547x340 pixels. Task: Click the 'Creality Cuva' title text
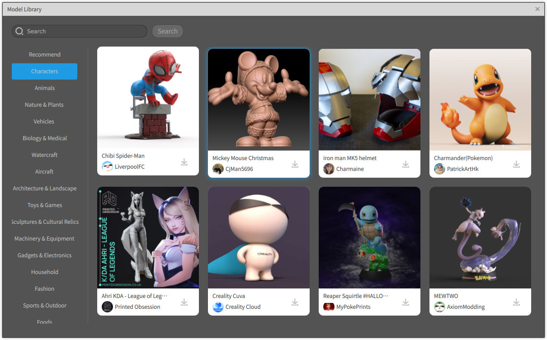click(x=229, y=296)
